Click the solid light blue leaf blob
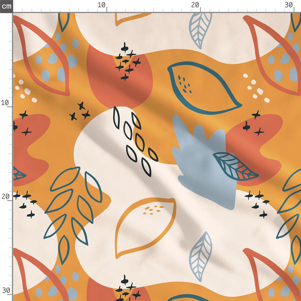Screen dimensions: 301x301 point(201,161)
